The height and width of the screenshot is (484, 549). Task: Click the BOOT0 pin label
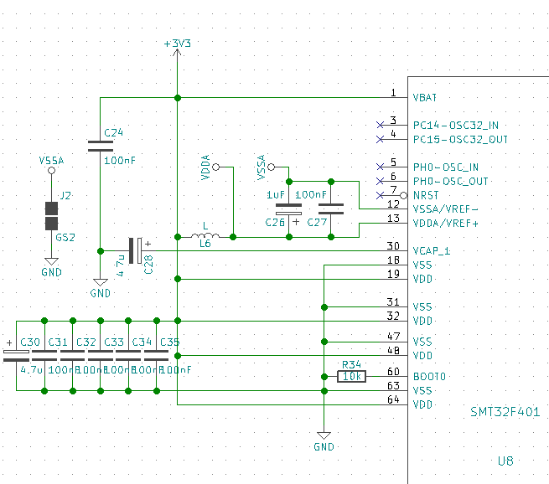429,377
